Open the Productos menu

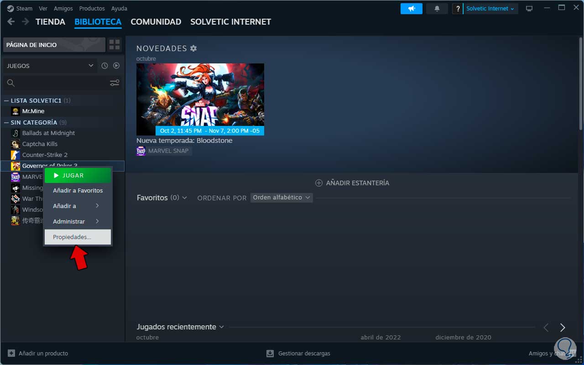click(x=92, y=9)
